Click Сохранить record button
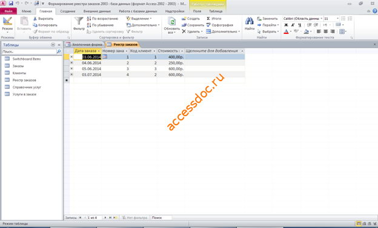 click(193, 25)
